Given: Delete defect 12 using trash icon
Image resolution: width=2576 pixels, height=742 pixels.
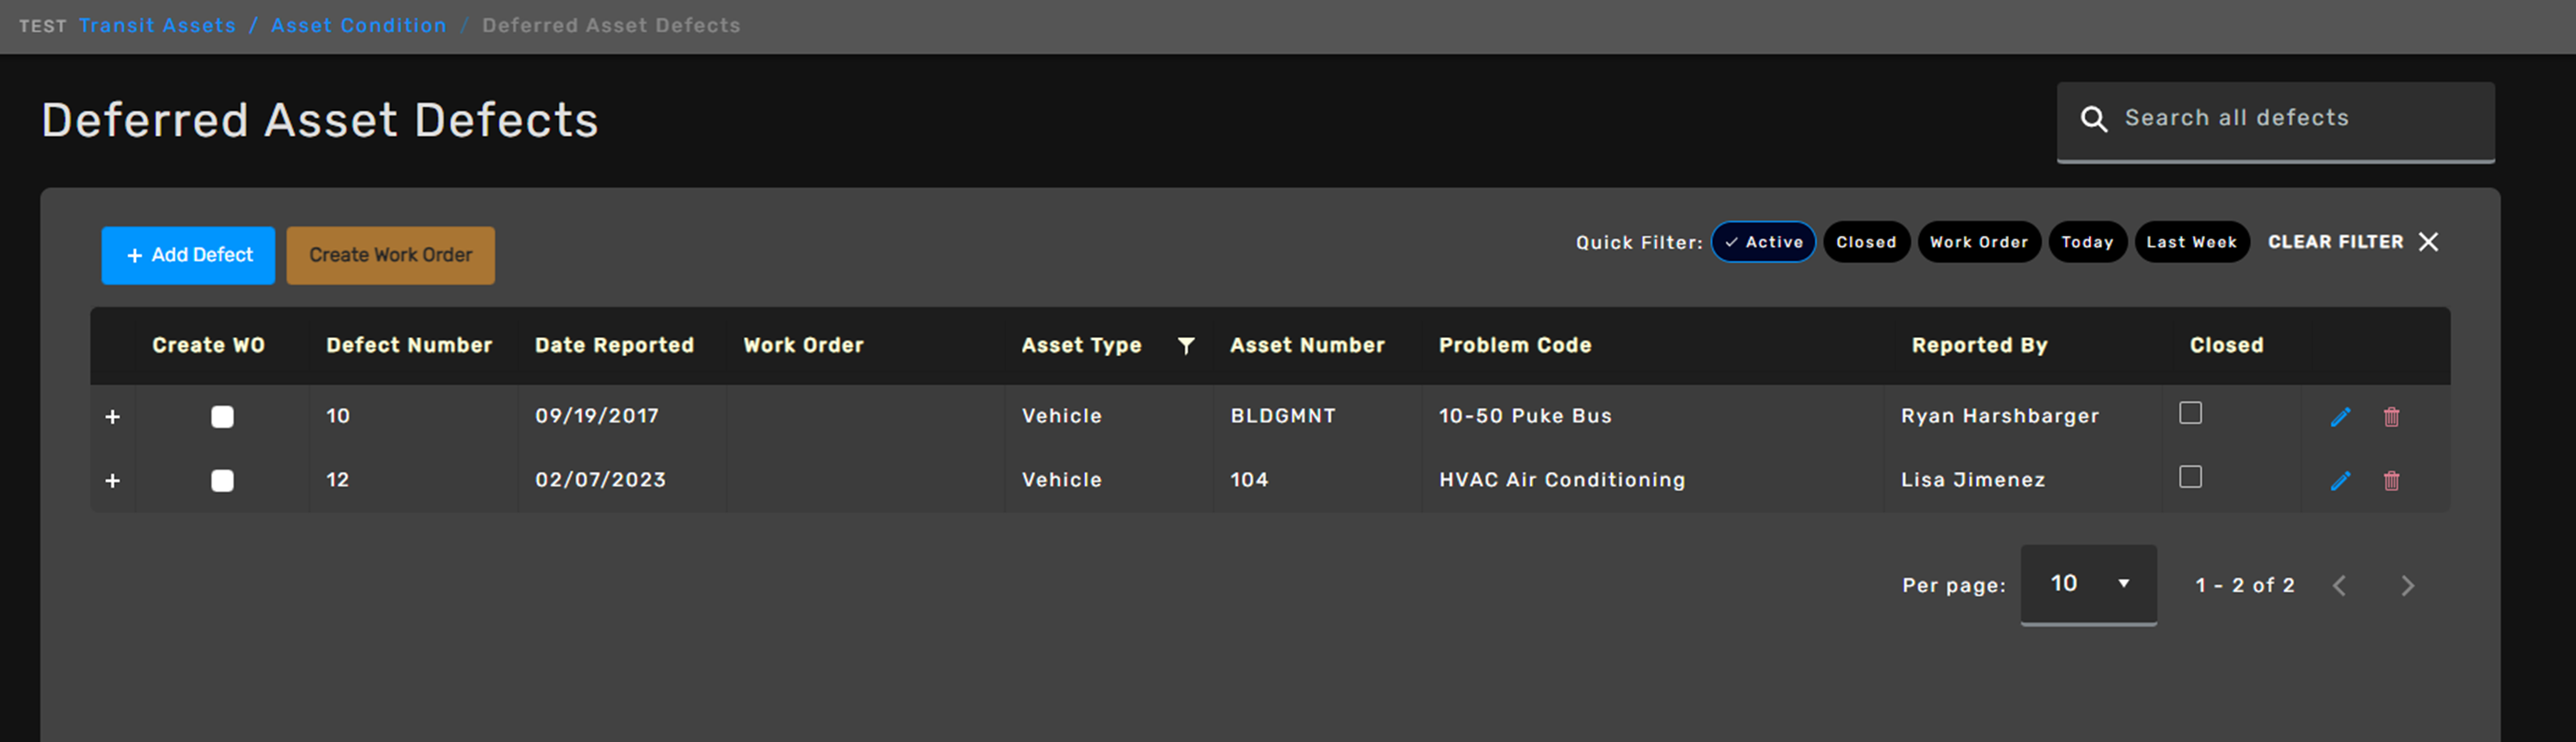Looking at the screenshot, I should (2391, 481).
